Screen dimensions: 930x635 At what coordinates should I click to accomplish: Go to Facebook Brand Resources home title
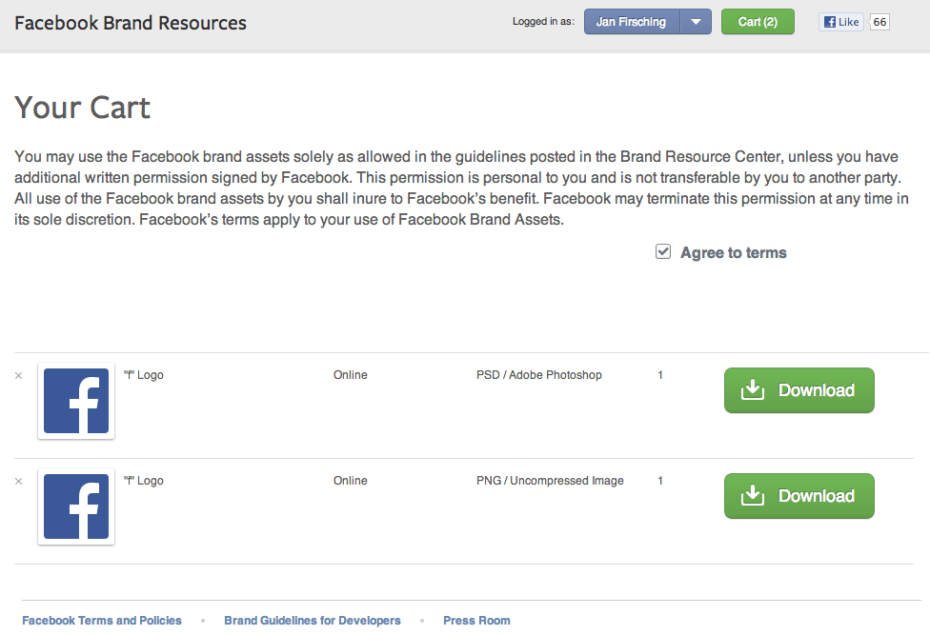[x=131, y=23]
